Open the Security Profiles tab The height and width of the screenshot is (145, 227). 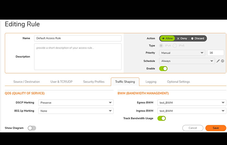click(x=94, y=82)
